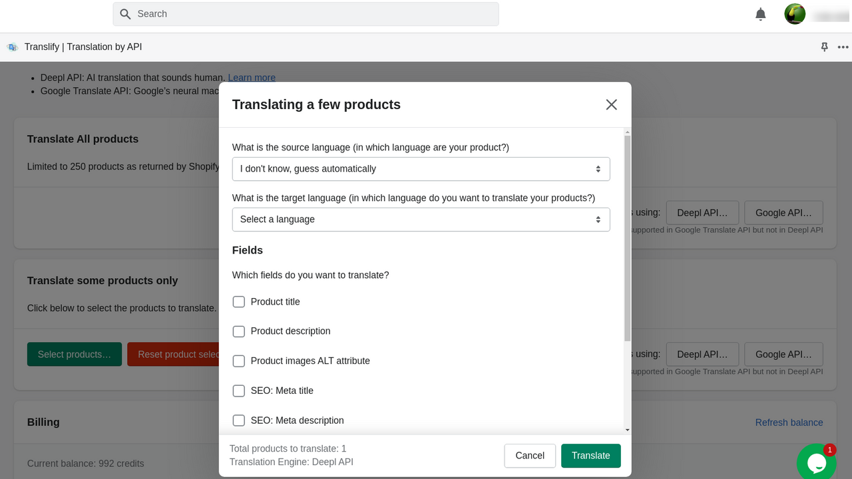
Task: Click the 'Translation Engine: Deepl API' text
Action: pyautogui.click(x=292, y=462)
